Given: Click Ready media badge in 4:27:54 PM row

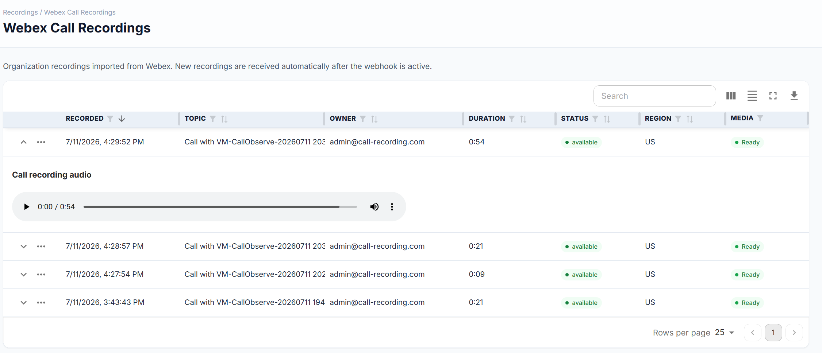Looking at the screenshot, I should point(747,275).
